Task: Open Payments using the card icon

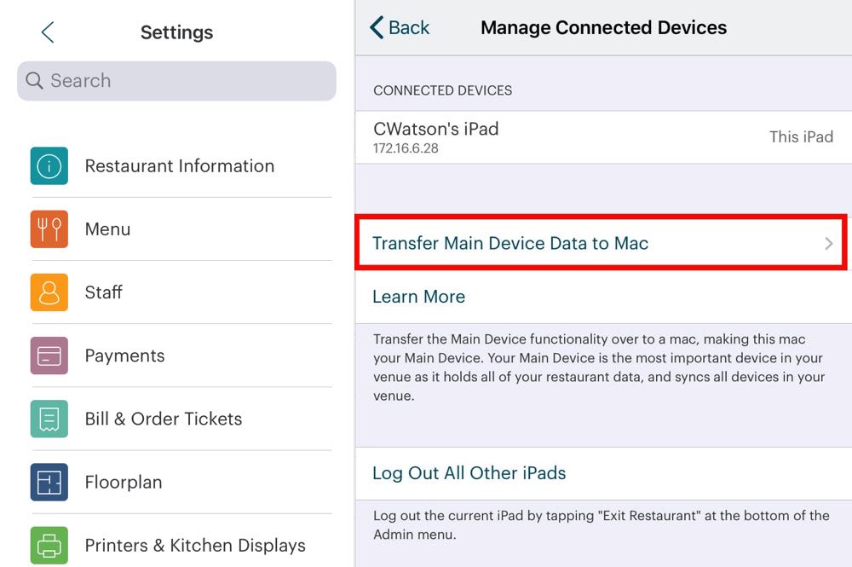Action: coord(49,356)
